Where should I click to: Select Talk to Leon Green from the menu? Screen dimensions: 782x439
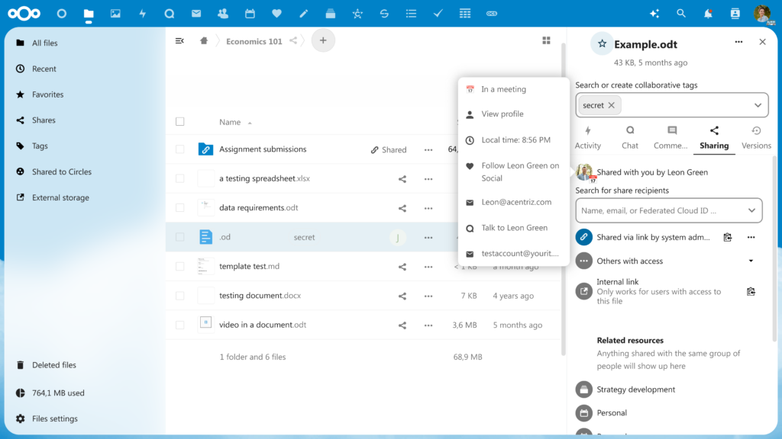tap(512, 227)
